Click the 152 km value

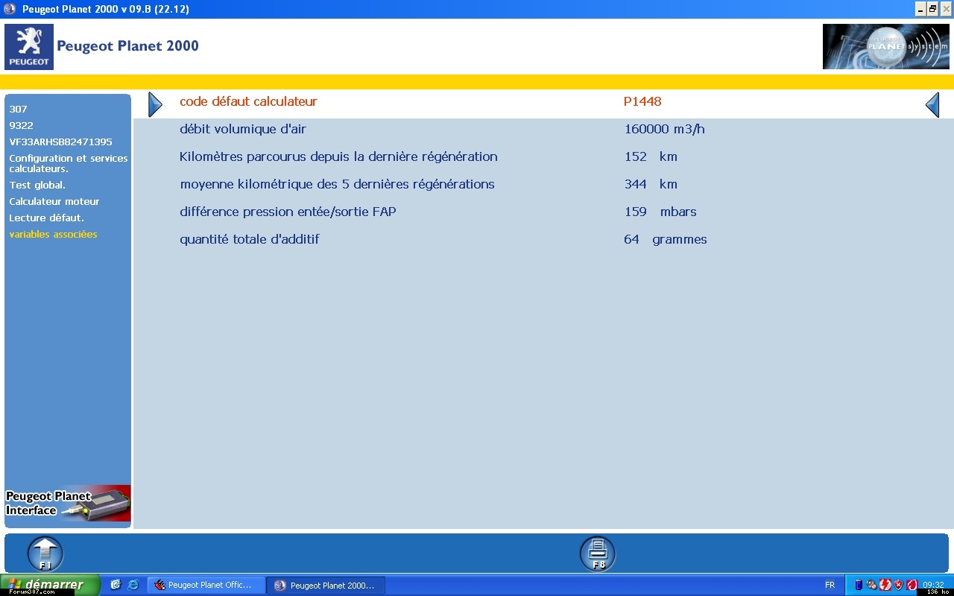tap(651, 156)
